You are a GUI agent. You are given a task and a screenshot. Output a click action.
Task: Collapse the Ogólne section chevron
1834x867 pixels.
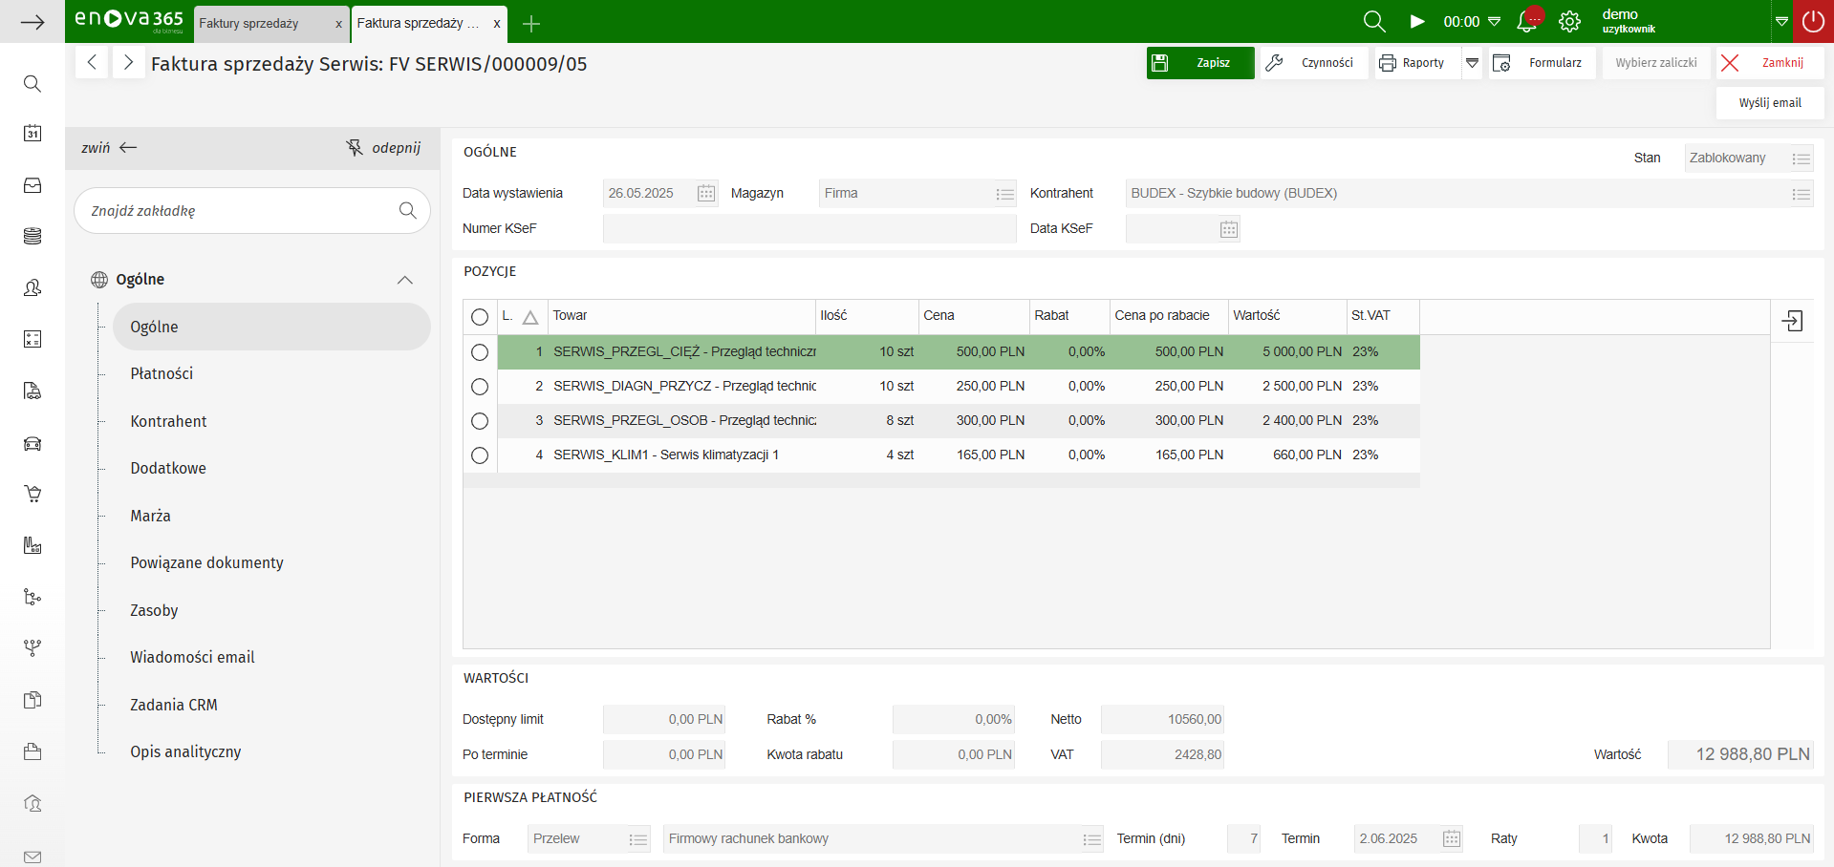pos(405,280)
